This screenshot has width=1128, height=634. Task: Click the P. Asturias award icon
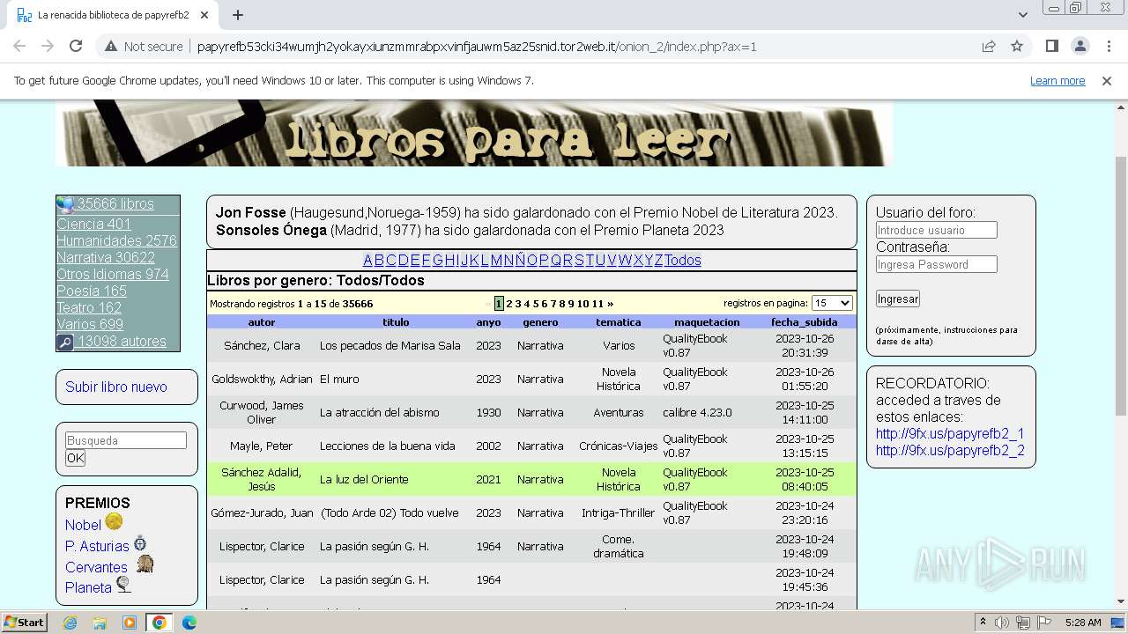coord(140,543)
